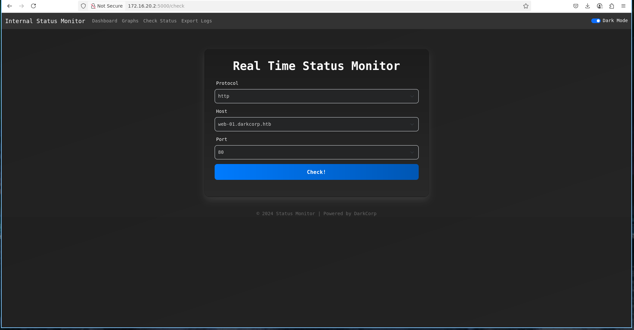
Task: Open the Host dropdown with web-01.darkcorp.htb
Action: [316, 124]
